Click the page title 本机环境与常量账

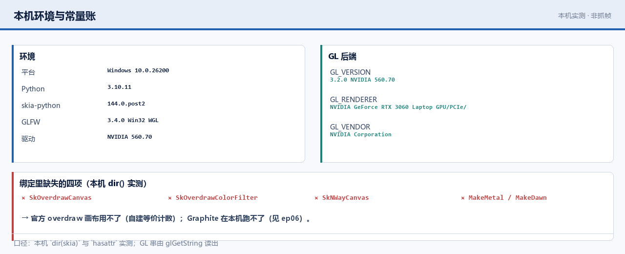55,16
